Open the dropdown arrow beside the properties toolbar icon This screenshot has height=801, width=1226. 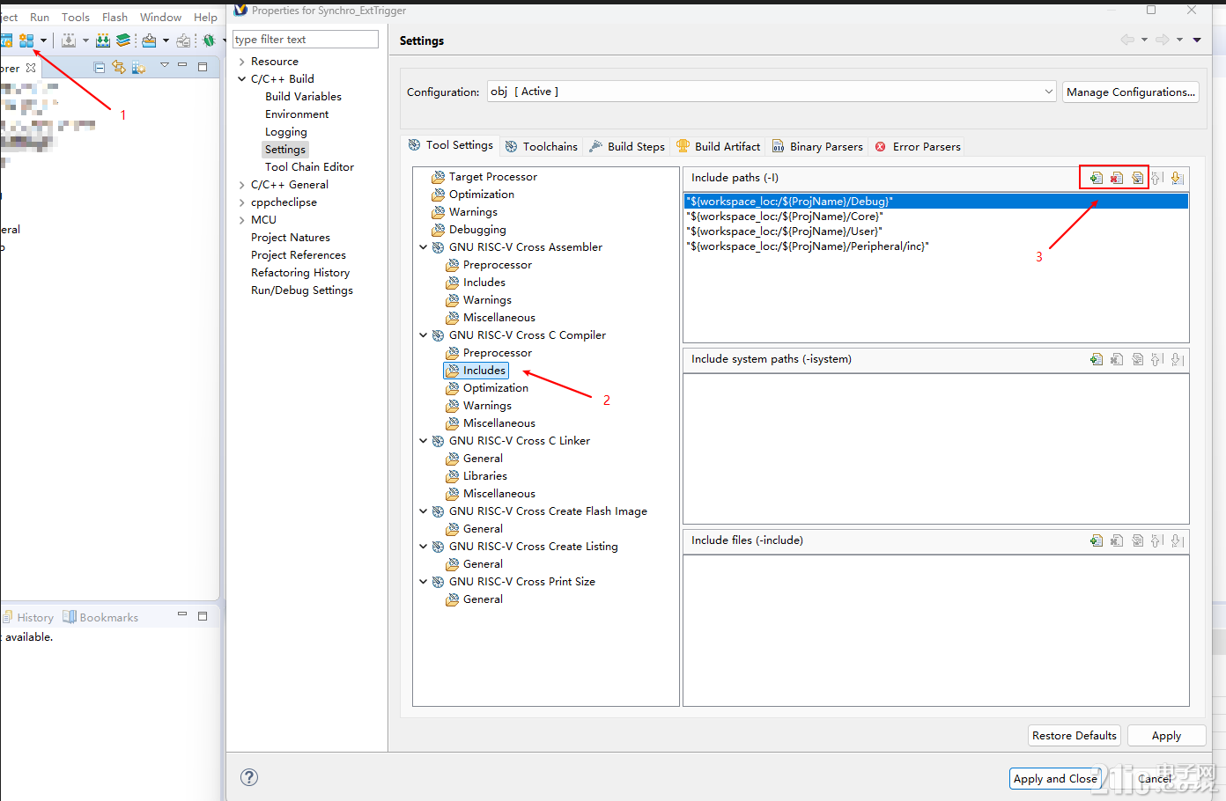[x=43, y=40]
